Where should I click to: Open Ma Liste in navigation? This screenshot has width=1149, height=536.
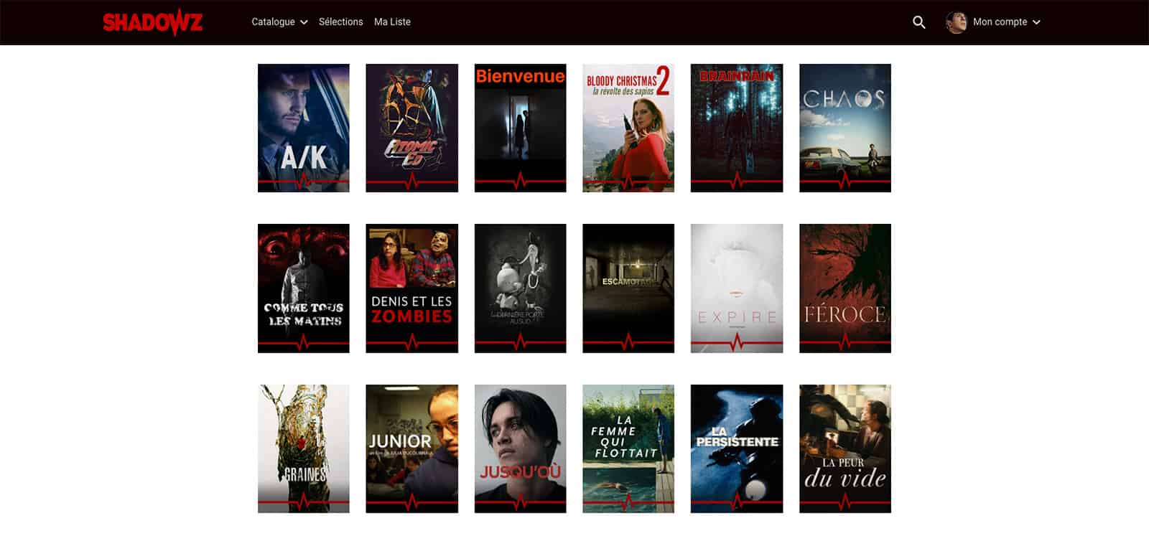click(x=392, y=22)
